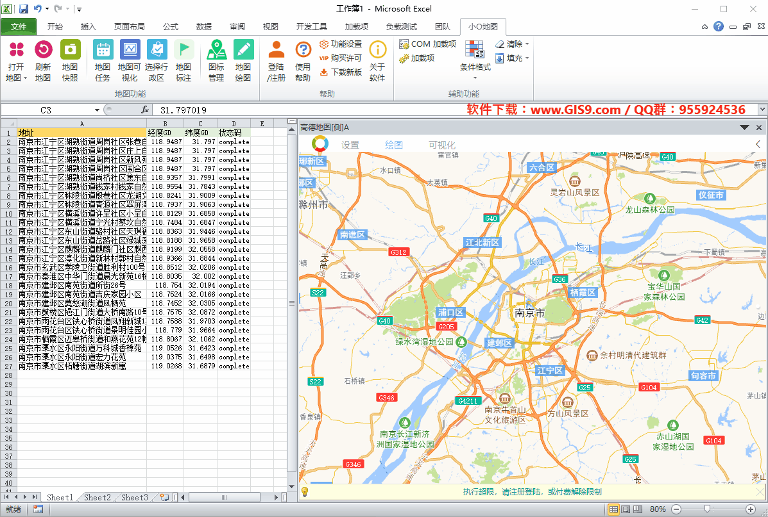
Task: Click the 80% zoom level button
Action: (658, 509)
